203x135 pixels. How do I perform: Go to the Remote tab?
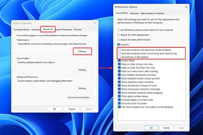[x=78, y=29]
